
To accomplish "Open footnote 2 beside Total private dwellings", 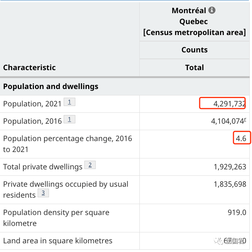I will (x=90, y=165).
